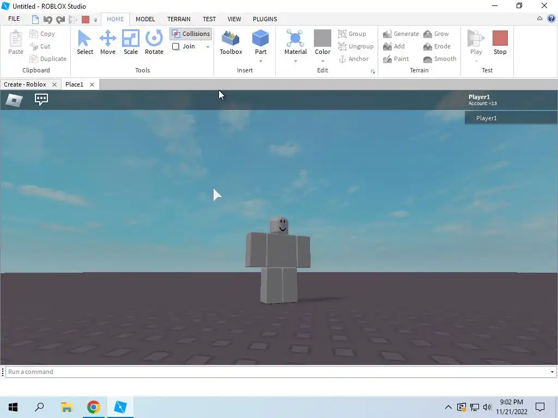Stop the test session

click(x=500, y=42)
